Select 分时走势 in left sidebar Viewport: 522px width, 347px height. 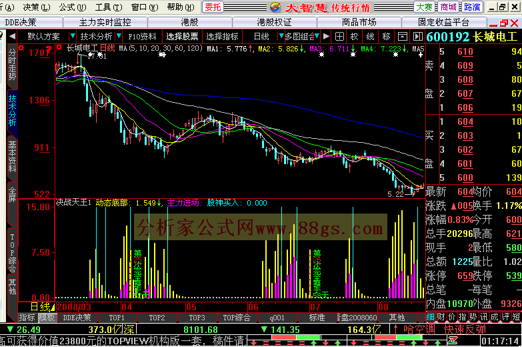click(x=12, y=65)
